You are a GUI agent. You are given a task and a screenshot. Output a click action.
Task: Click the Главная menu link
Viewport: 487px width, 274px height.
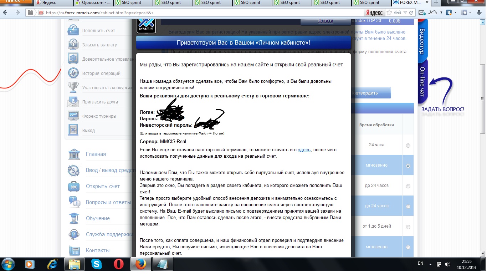click(x=96, y=154)
